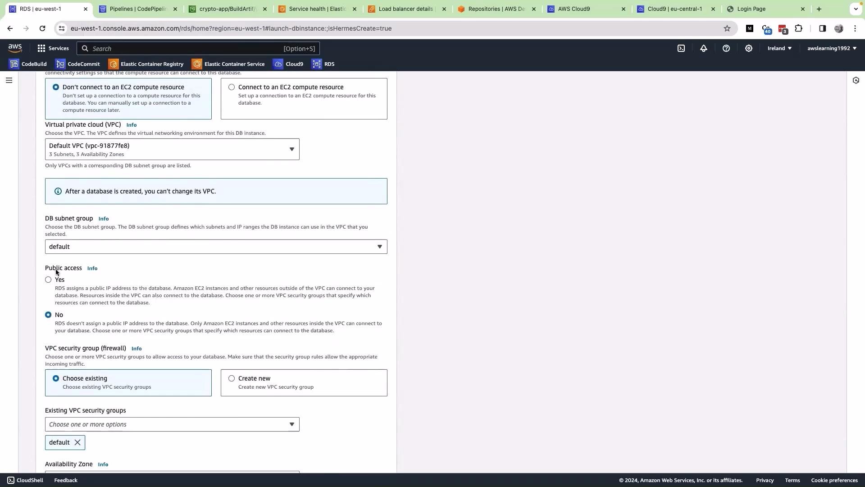Open the Ireland region selector
This screenshot has width=865, height=487.
click(779, 48)
